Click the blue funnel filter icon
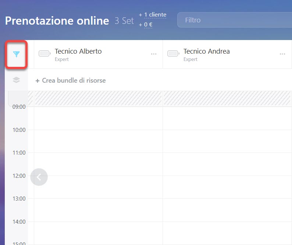The height and width of the screenshot is (245, 292). (x=16, y=54)
